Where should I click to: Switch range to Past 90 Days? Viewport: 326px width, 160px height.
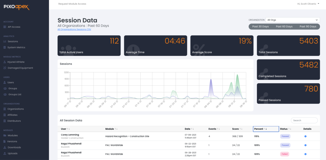coord(308,26)
